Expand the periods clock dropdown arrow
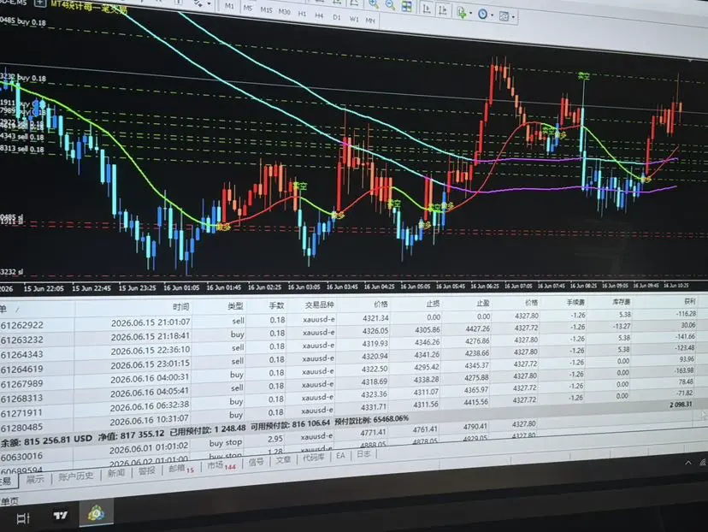708x532 pixels. (x=492, y=15)
